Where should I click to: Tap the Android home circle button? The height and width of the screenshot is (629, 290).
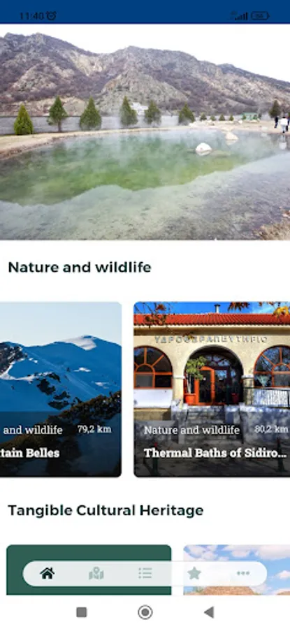[145, 612]
